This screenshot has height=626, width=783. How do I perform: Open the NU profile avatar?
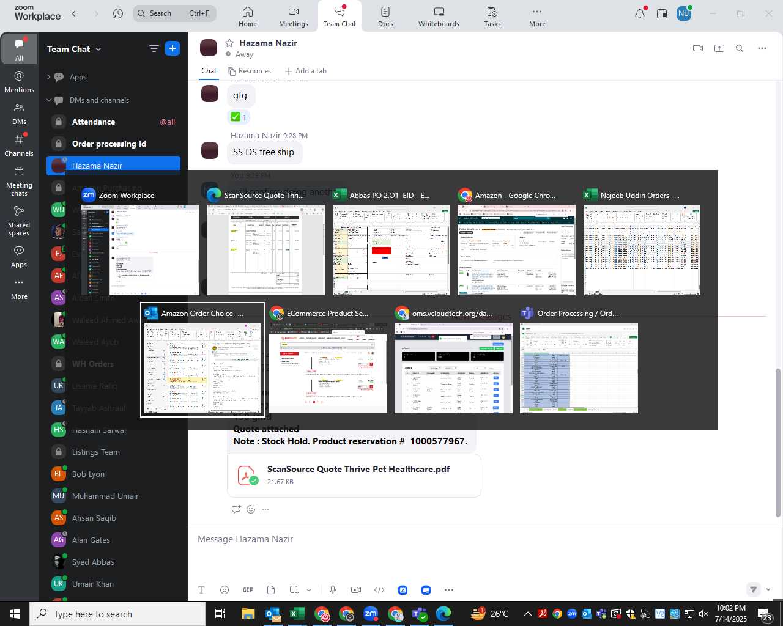pyautogui.click(x=684, y=13)
